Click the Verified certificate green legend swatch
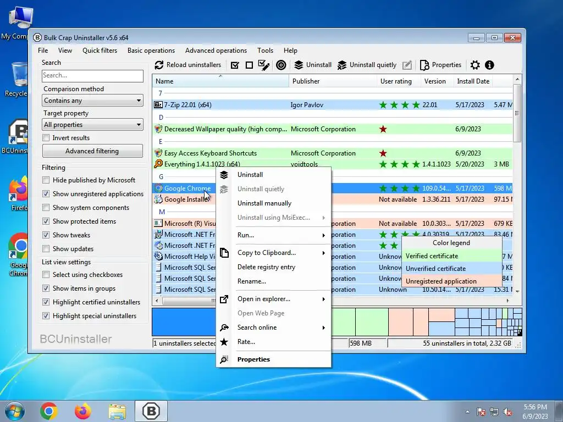This screenshot has height=422, width=563. pos(452,256)
